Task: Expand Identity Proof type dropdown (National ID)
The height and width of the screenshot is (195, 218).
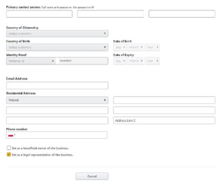Action: (x=31, y=61)
